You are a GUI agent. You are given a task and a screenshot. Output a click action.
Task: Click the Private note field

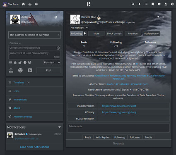click(118, 128)
